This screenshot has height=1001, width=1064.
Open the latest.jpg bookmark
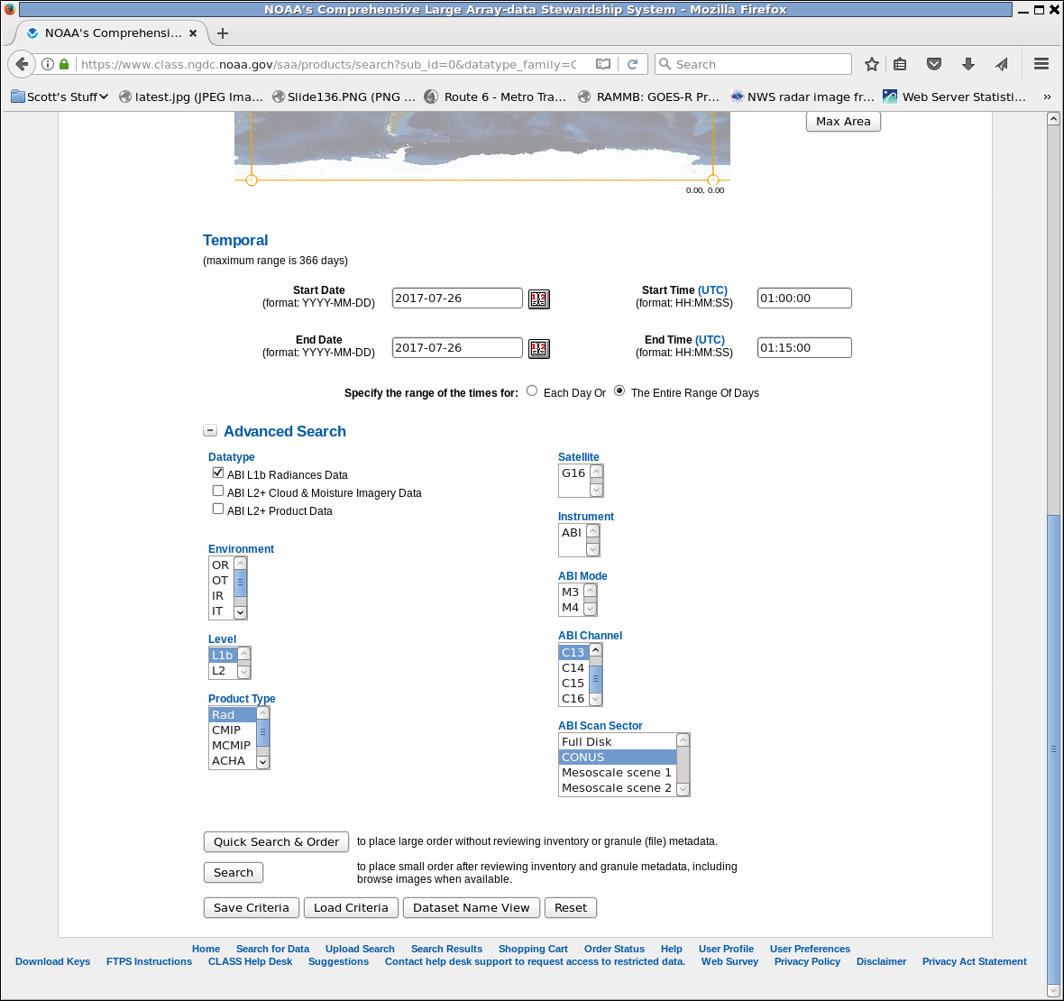(x=191, y=96)
